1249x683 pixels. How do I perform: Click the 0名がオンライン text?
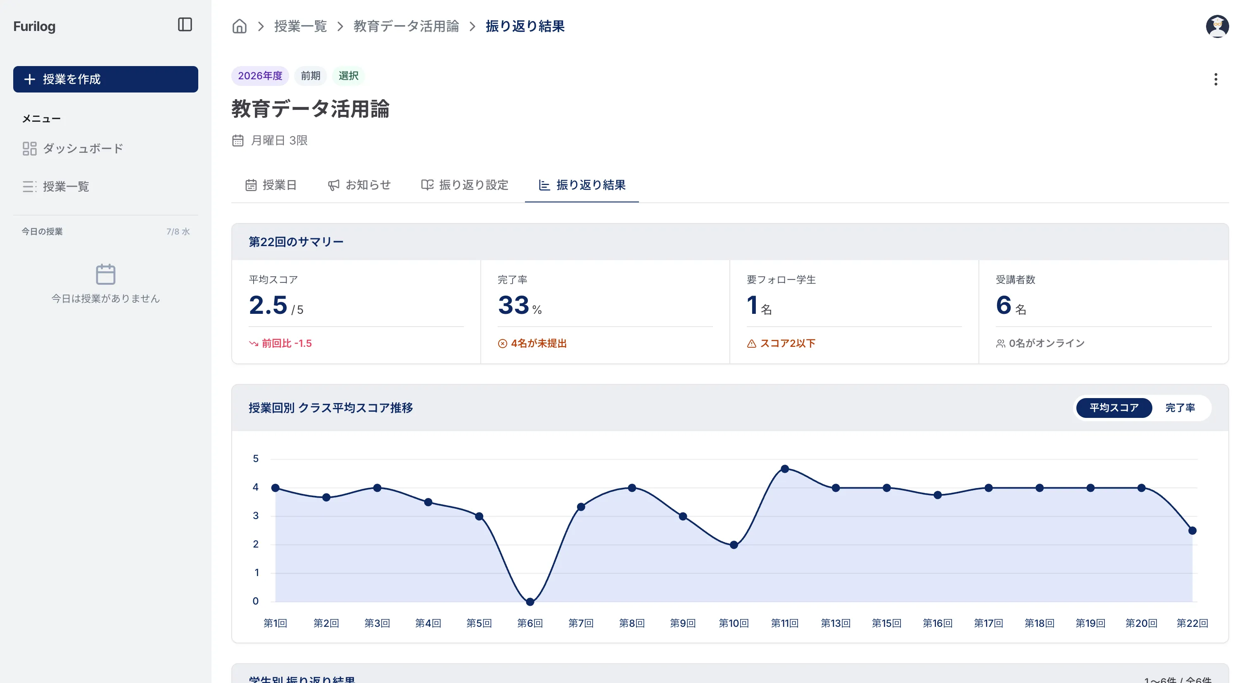pos(1047,344)
